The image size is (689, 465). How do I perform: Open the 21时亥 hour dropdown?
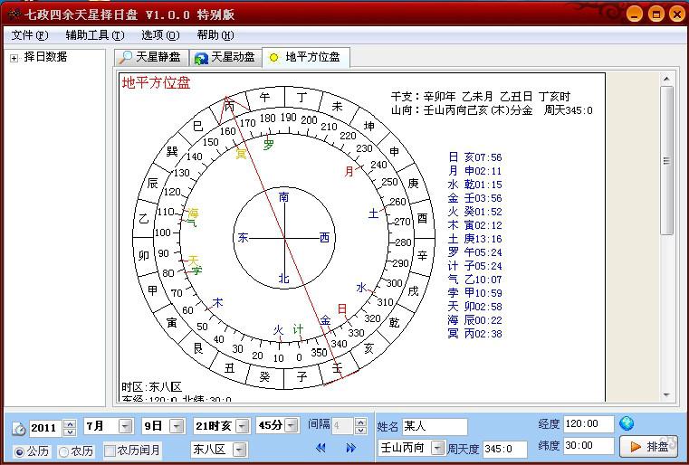(243, 426)
